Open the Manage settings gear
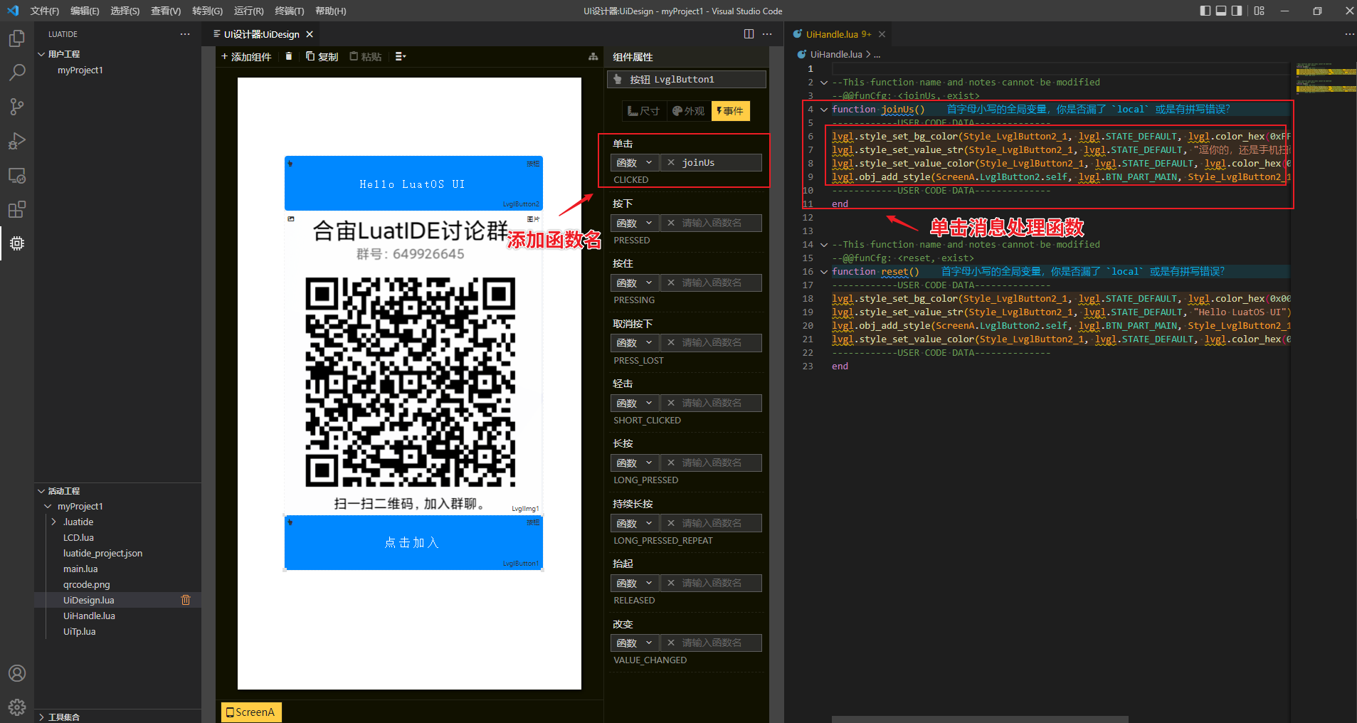Screen dimensions: 1357x723 [x=17, y=707]
